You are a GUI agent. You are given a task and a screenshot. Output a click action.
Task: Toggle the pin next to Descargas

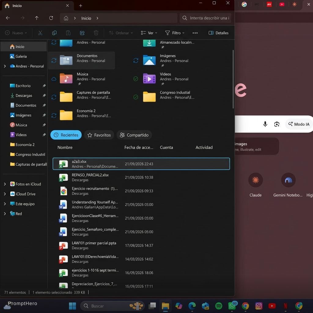(44, 95)
